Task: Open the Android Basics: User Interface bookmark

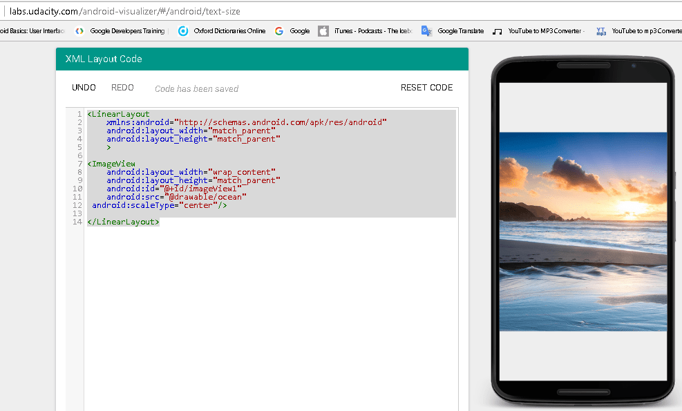Action: (x=31, y=30)
